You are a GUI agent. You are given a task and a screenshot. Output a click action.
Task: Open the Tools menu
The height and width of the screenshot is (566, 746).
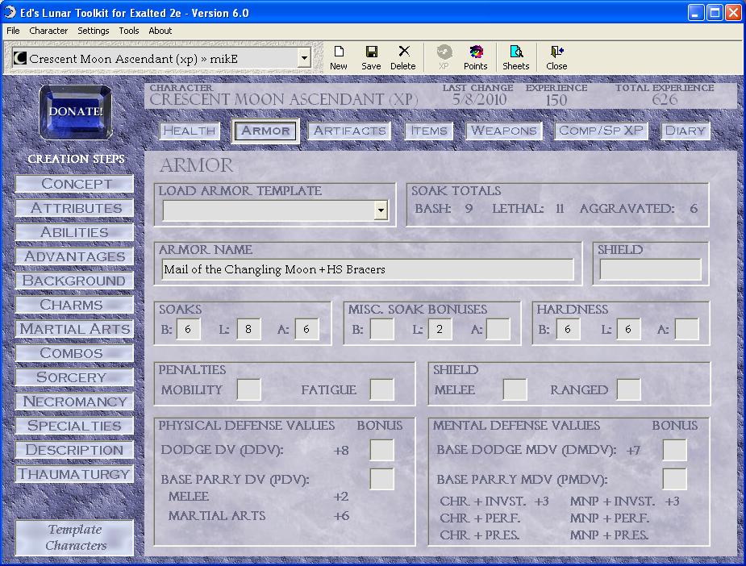(129, 31)
